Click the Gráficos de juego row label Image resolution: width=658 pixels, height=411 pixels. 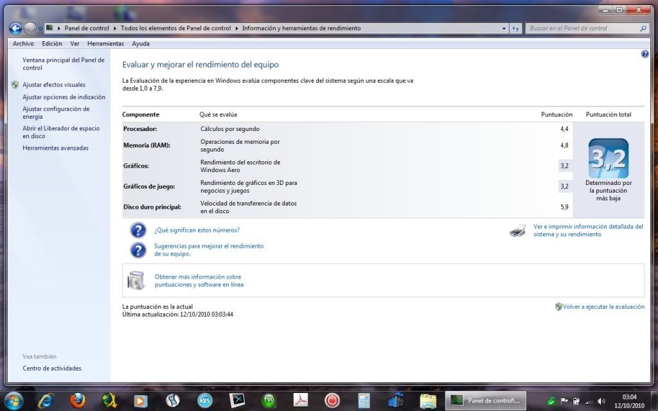tap(149, 186)
